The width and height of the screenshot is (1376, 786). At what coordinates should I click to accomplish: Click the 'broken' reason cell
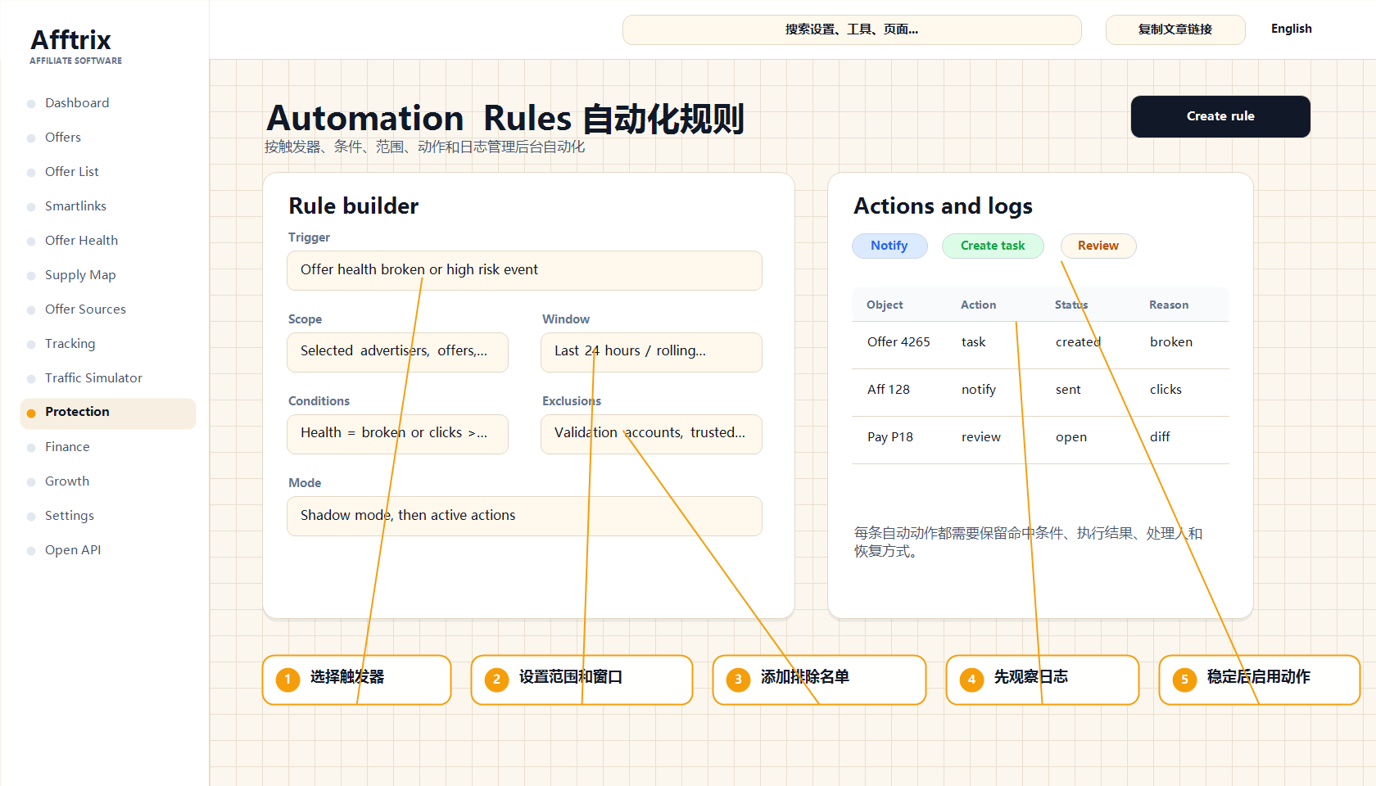[x=1171, y=342]
